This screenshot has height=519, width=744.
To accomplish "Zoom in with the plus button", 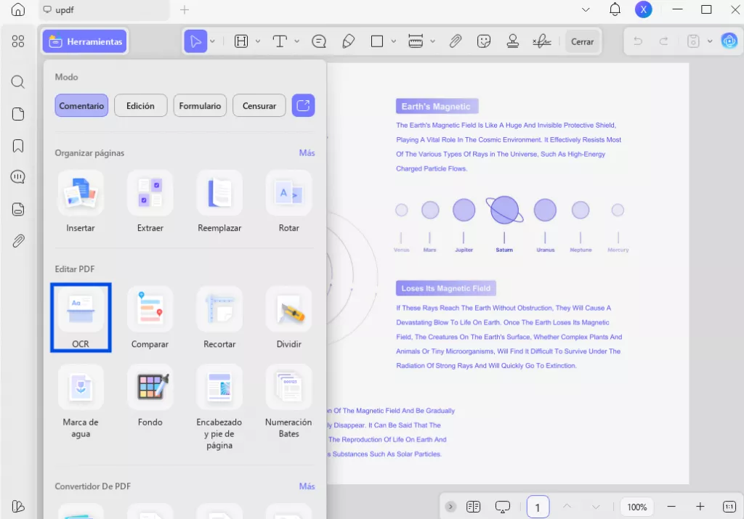I will [700, 507].
